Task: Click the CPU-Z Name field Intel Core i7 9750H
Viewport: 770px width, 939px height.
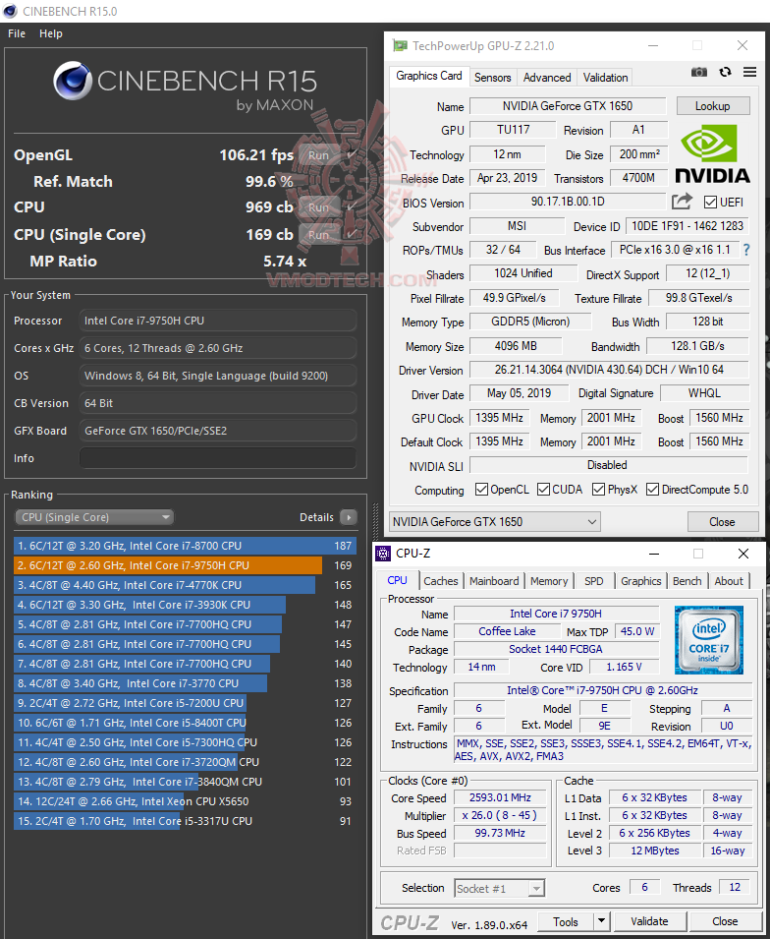Action: [x=556, y=614]
